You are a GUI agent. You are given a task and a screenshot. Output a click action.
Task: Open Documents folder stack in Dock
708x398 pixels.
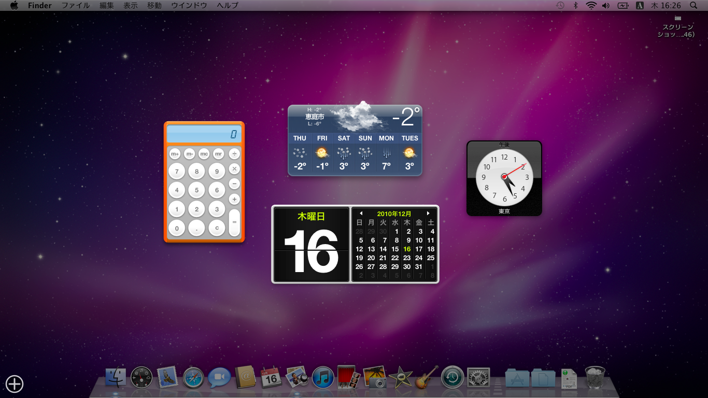543,378
